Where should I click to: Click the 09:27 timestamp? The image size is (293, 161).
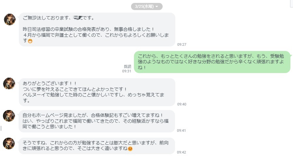[182, 44]
